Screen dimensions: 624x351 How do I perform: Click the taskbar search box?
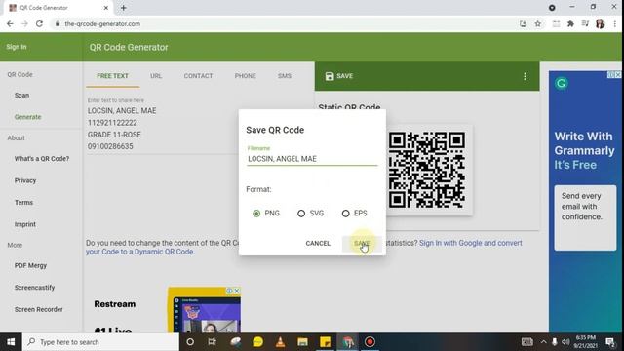(x=101, y=342)
